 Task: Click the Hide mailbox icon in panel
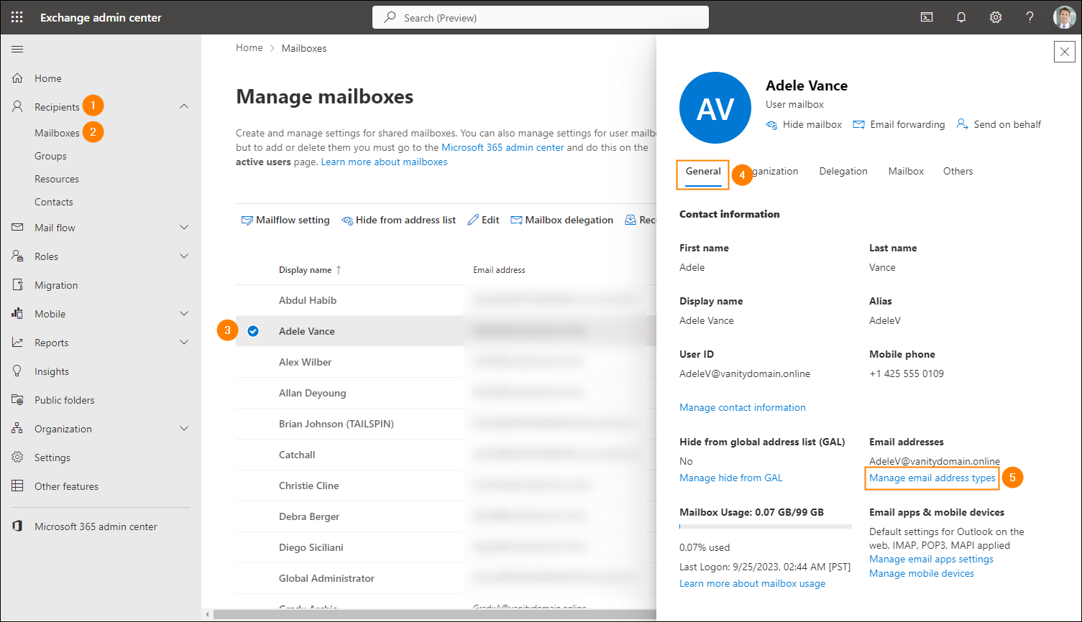pos(771,125)
